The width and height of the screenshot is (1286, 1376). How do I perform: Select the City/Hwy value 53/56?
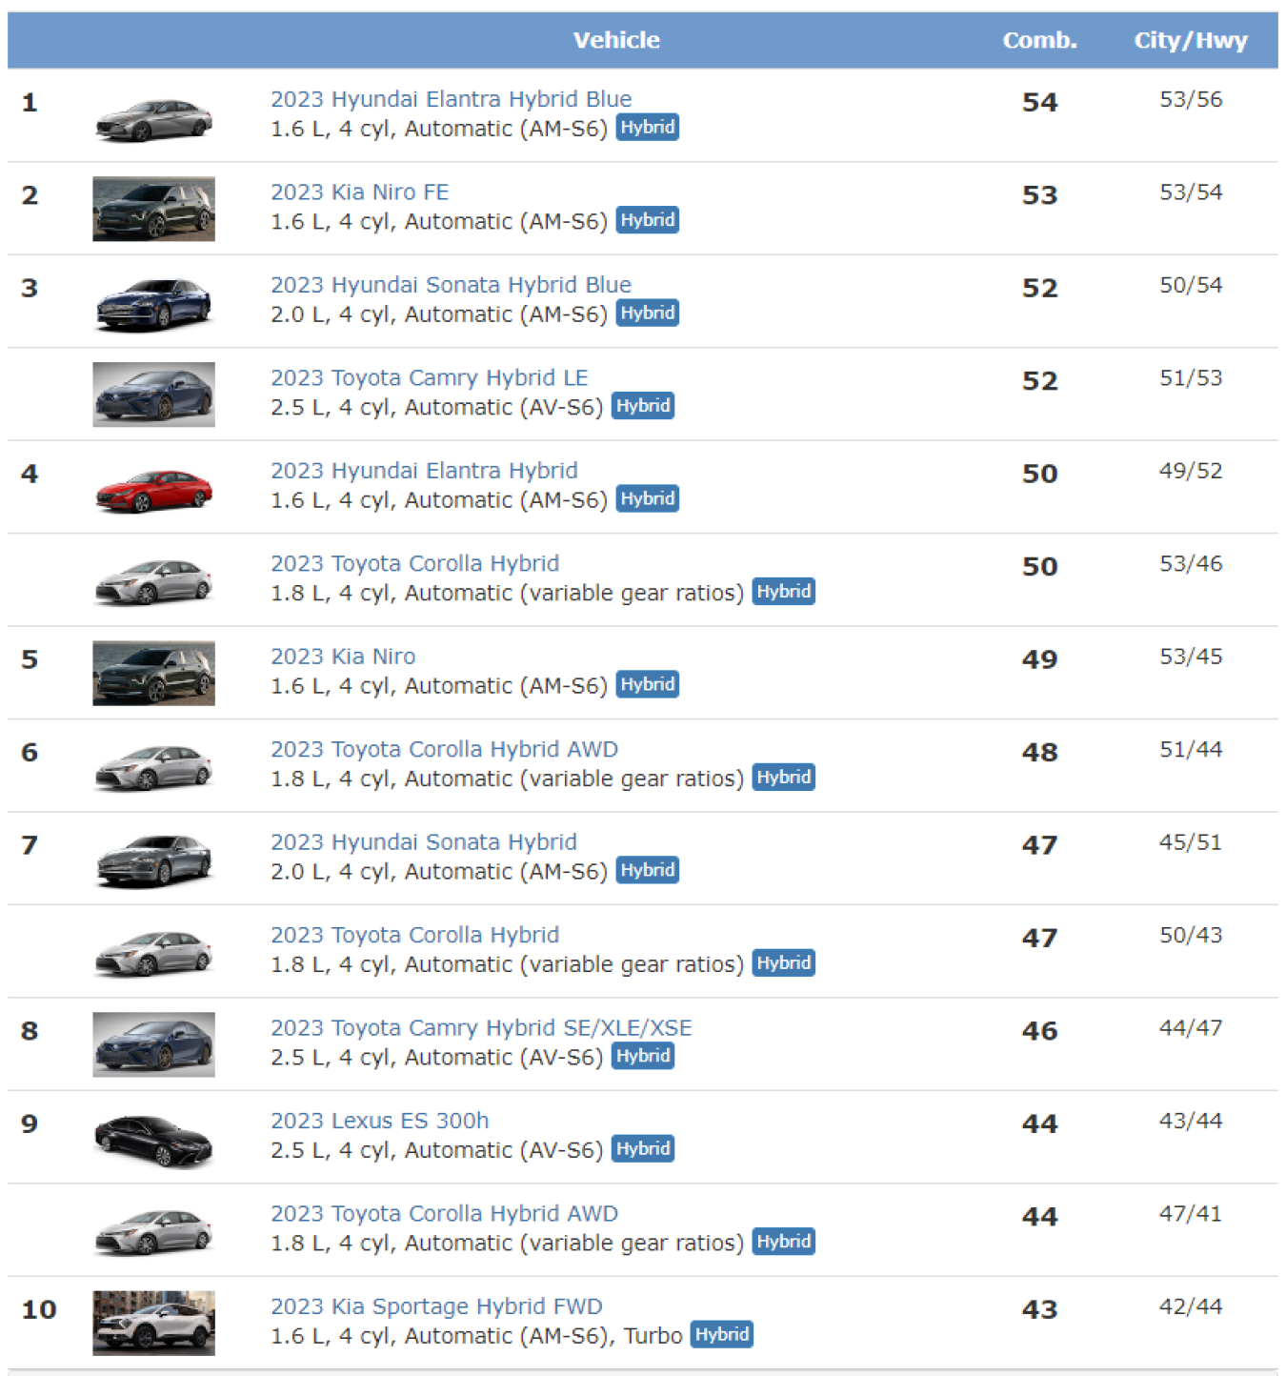click(x=1191, y=100)
